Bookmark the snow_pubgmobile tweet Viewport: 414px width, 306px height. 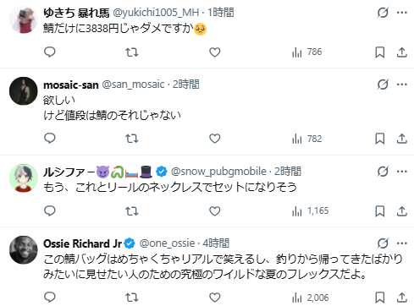click(380, 211)
